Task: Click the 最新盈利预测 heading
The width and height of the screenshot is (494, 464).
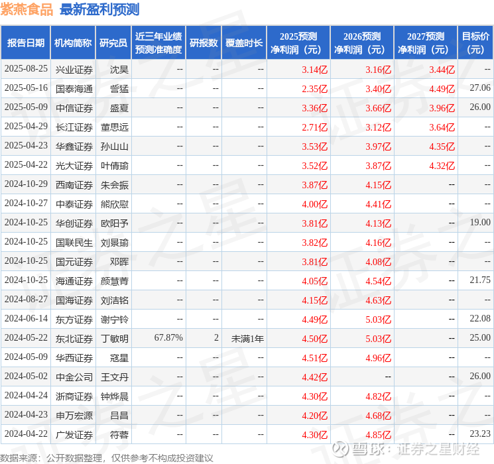Action: point(99,9)
